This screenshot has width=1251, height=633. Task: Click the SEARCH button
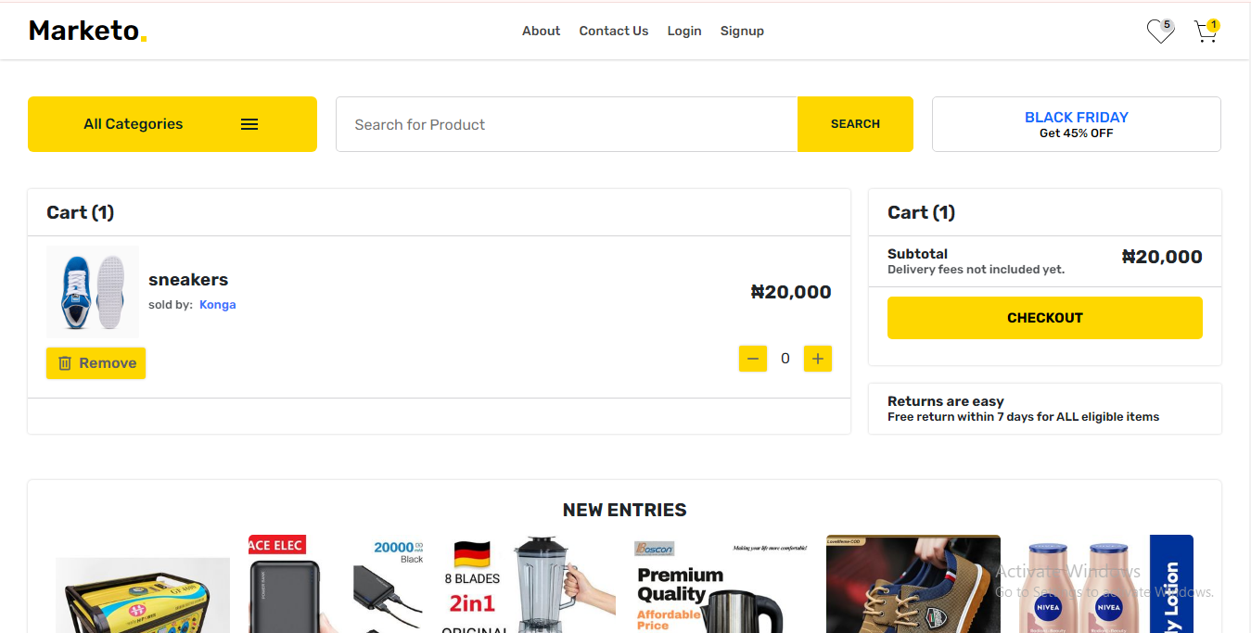pyautogui.click(x=855, y=124)
